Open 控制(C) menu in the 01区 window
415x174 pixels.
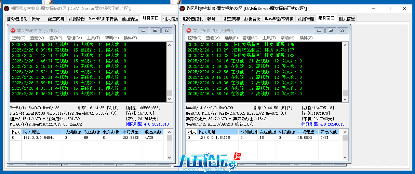(18, 38)
